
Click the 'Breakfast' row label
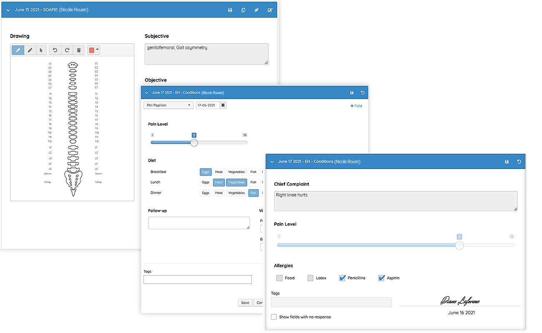tap(158, 172)
